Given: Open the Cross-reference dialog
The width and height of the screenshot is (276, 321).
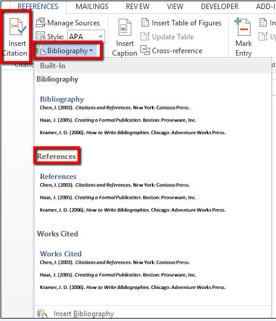Looking at the screenshot, I should (171, 50).
